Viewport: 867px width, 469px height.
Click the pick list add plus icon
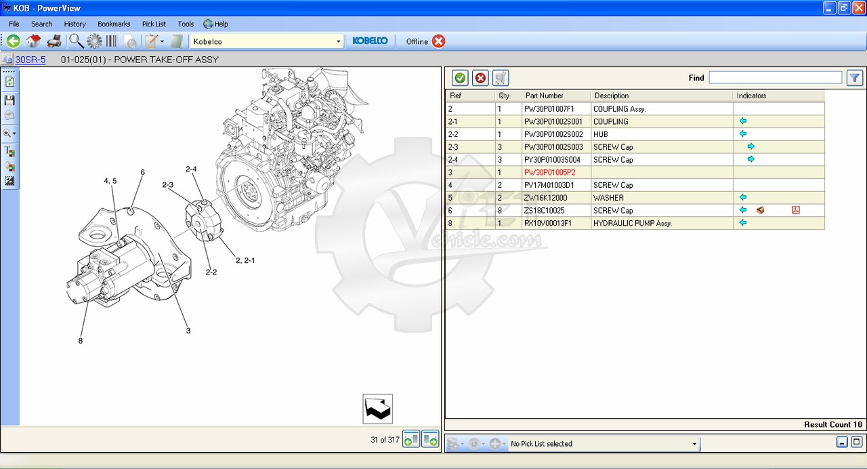tap(495, 444)
